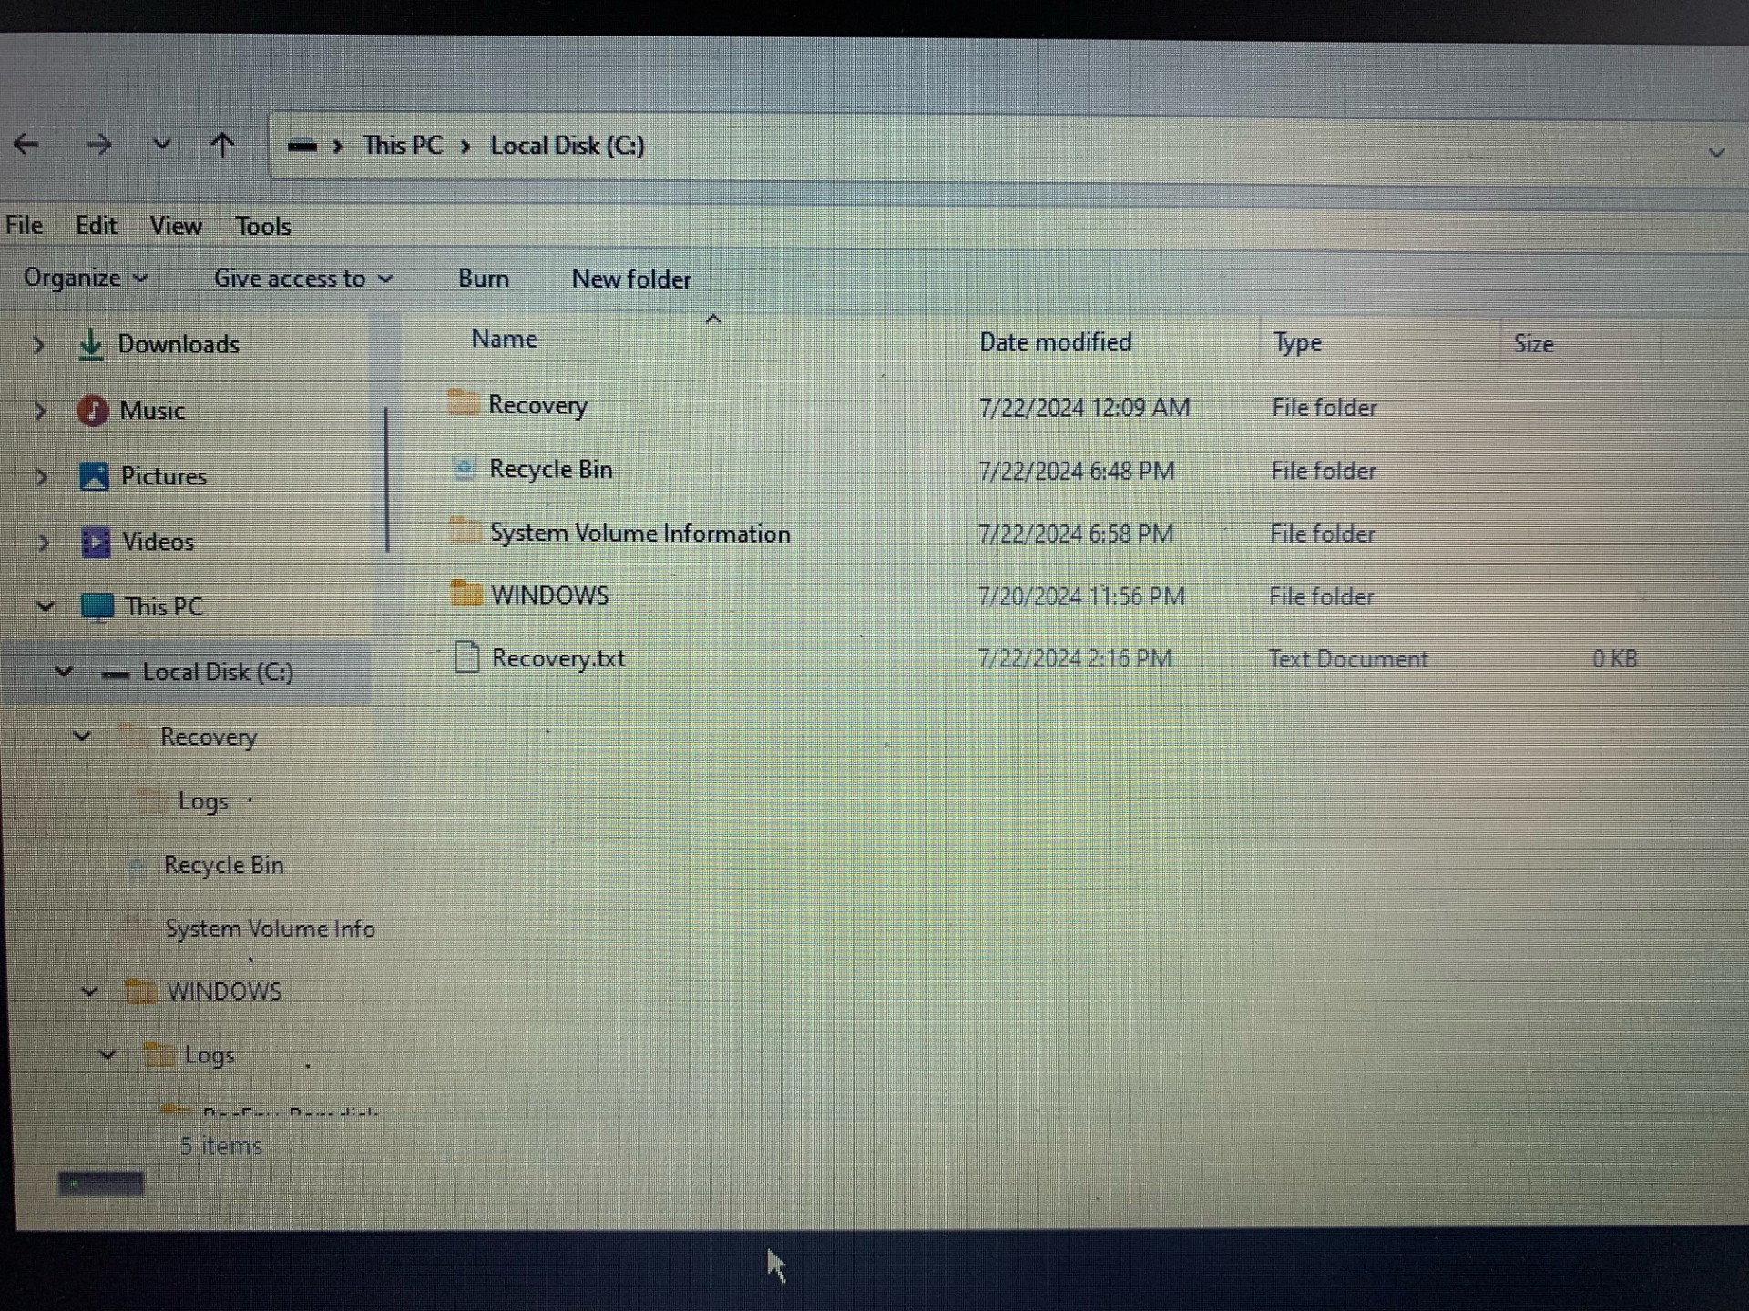Open the Give access to dropdown
Screen dimensions: 1749x1311
coord(302,279)
